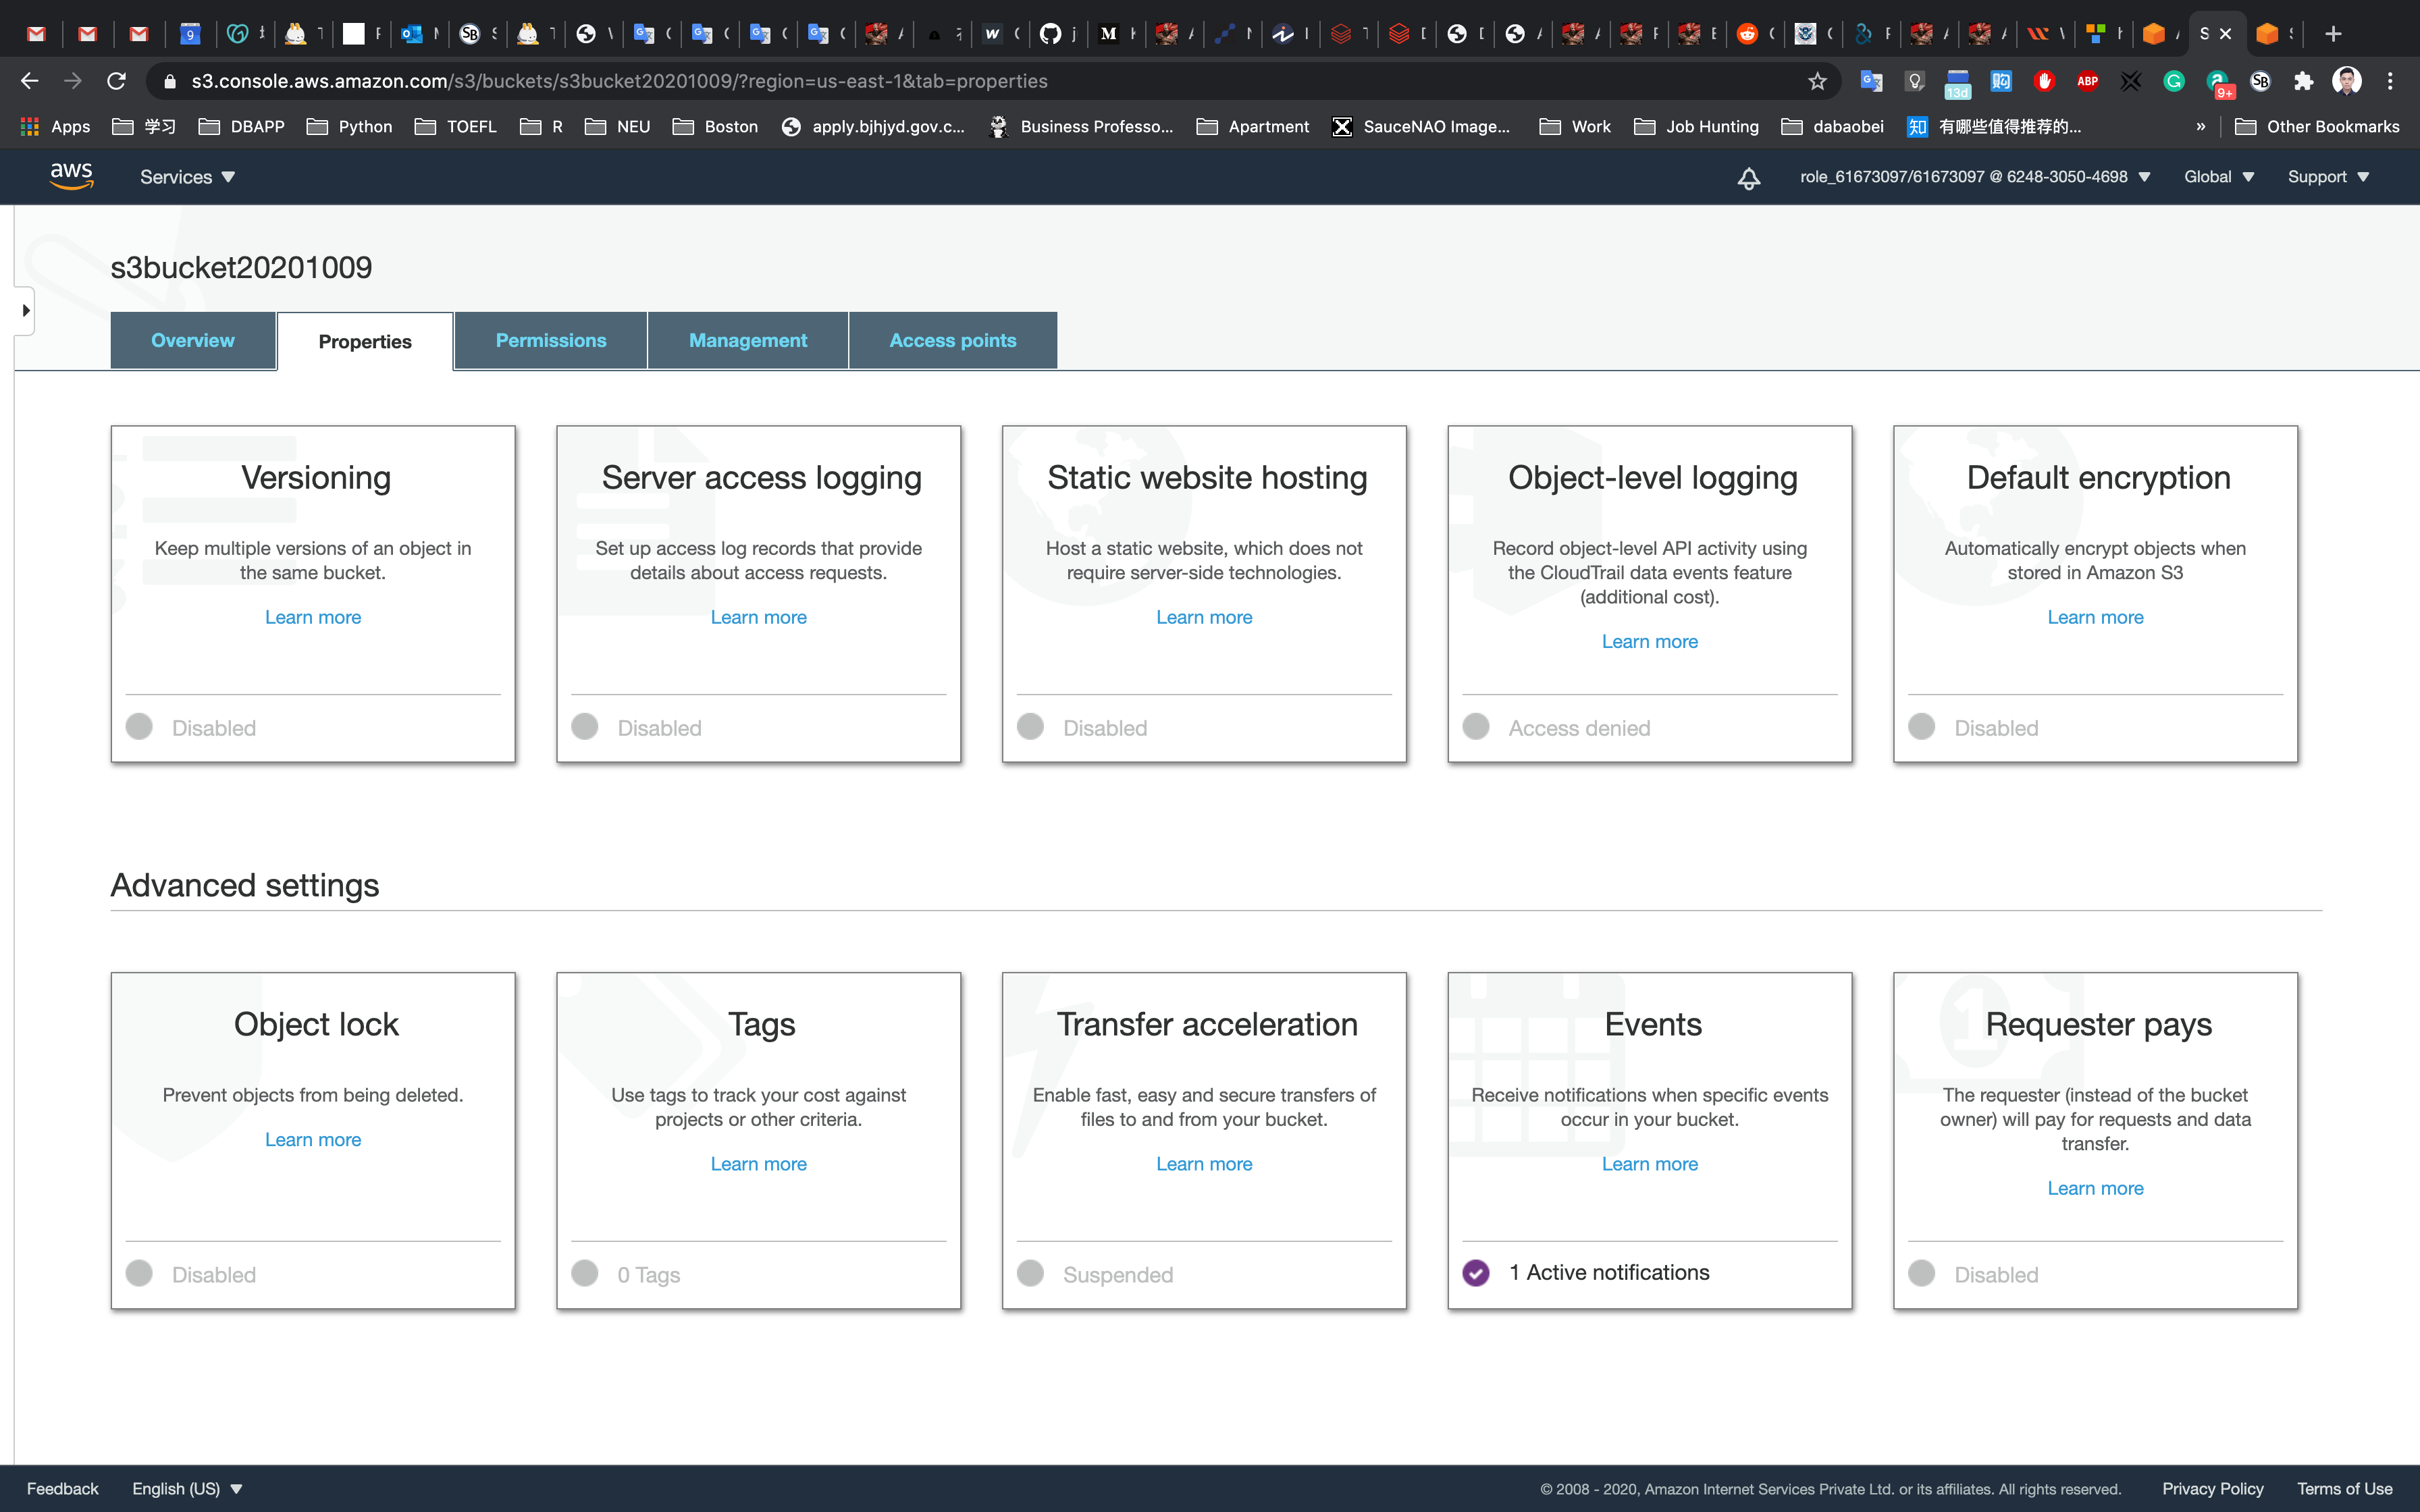The image size is (2420, 1512).
Task: Click the Grammarly extension icon
Action: 2173,81
